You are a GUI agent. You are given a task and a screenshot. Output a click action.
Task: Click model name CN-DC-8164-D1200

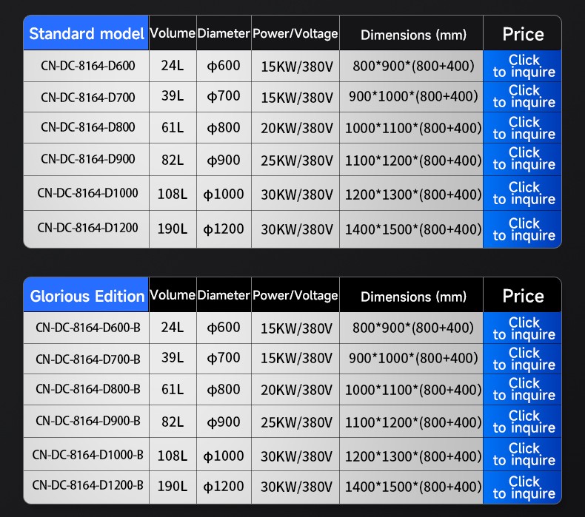(87, 227)
